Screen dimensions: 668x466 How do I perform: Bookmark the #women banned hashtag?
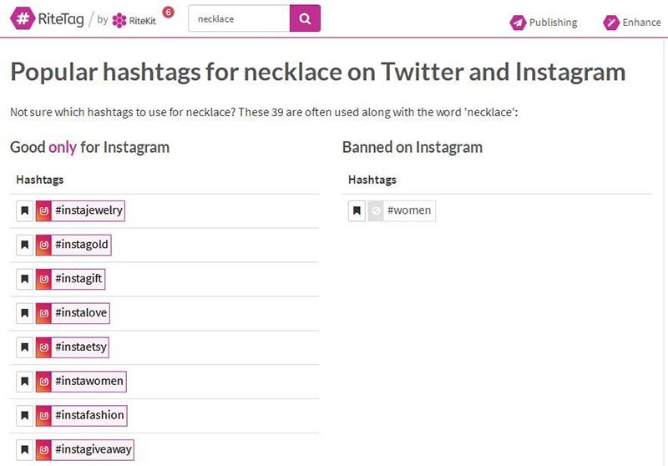tap(357, 210)
